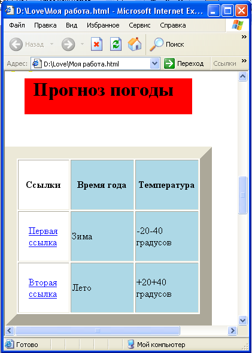
Task: Follow the Вторая ссылка link
Action: point(42,288)
